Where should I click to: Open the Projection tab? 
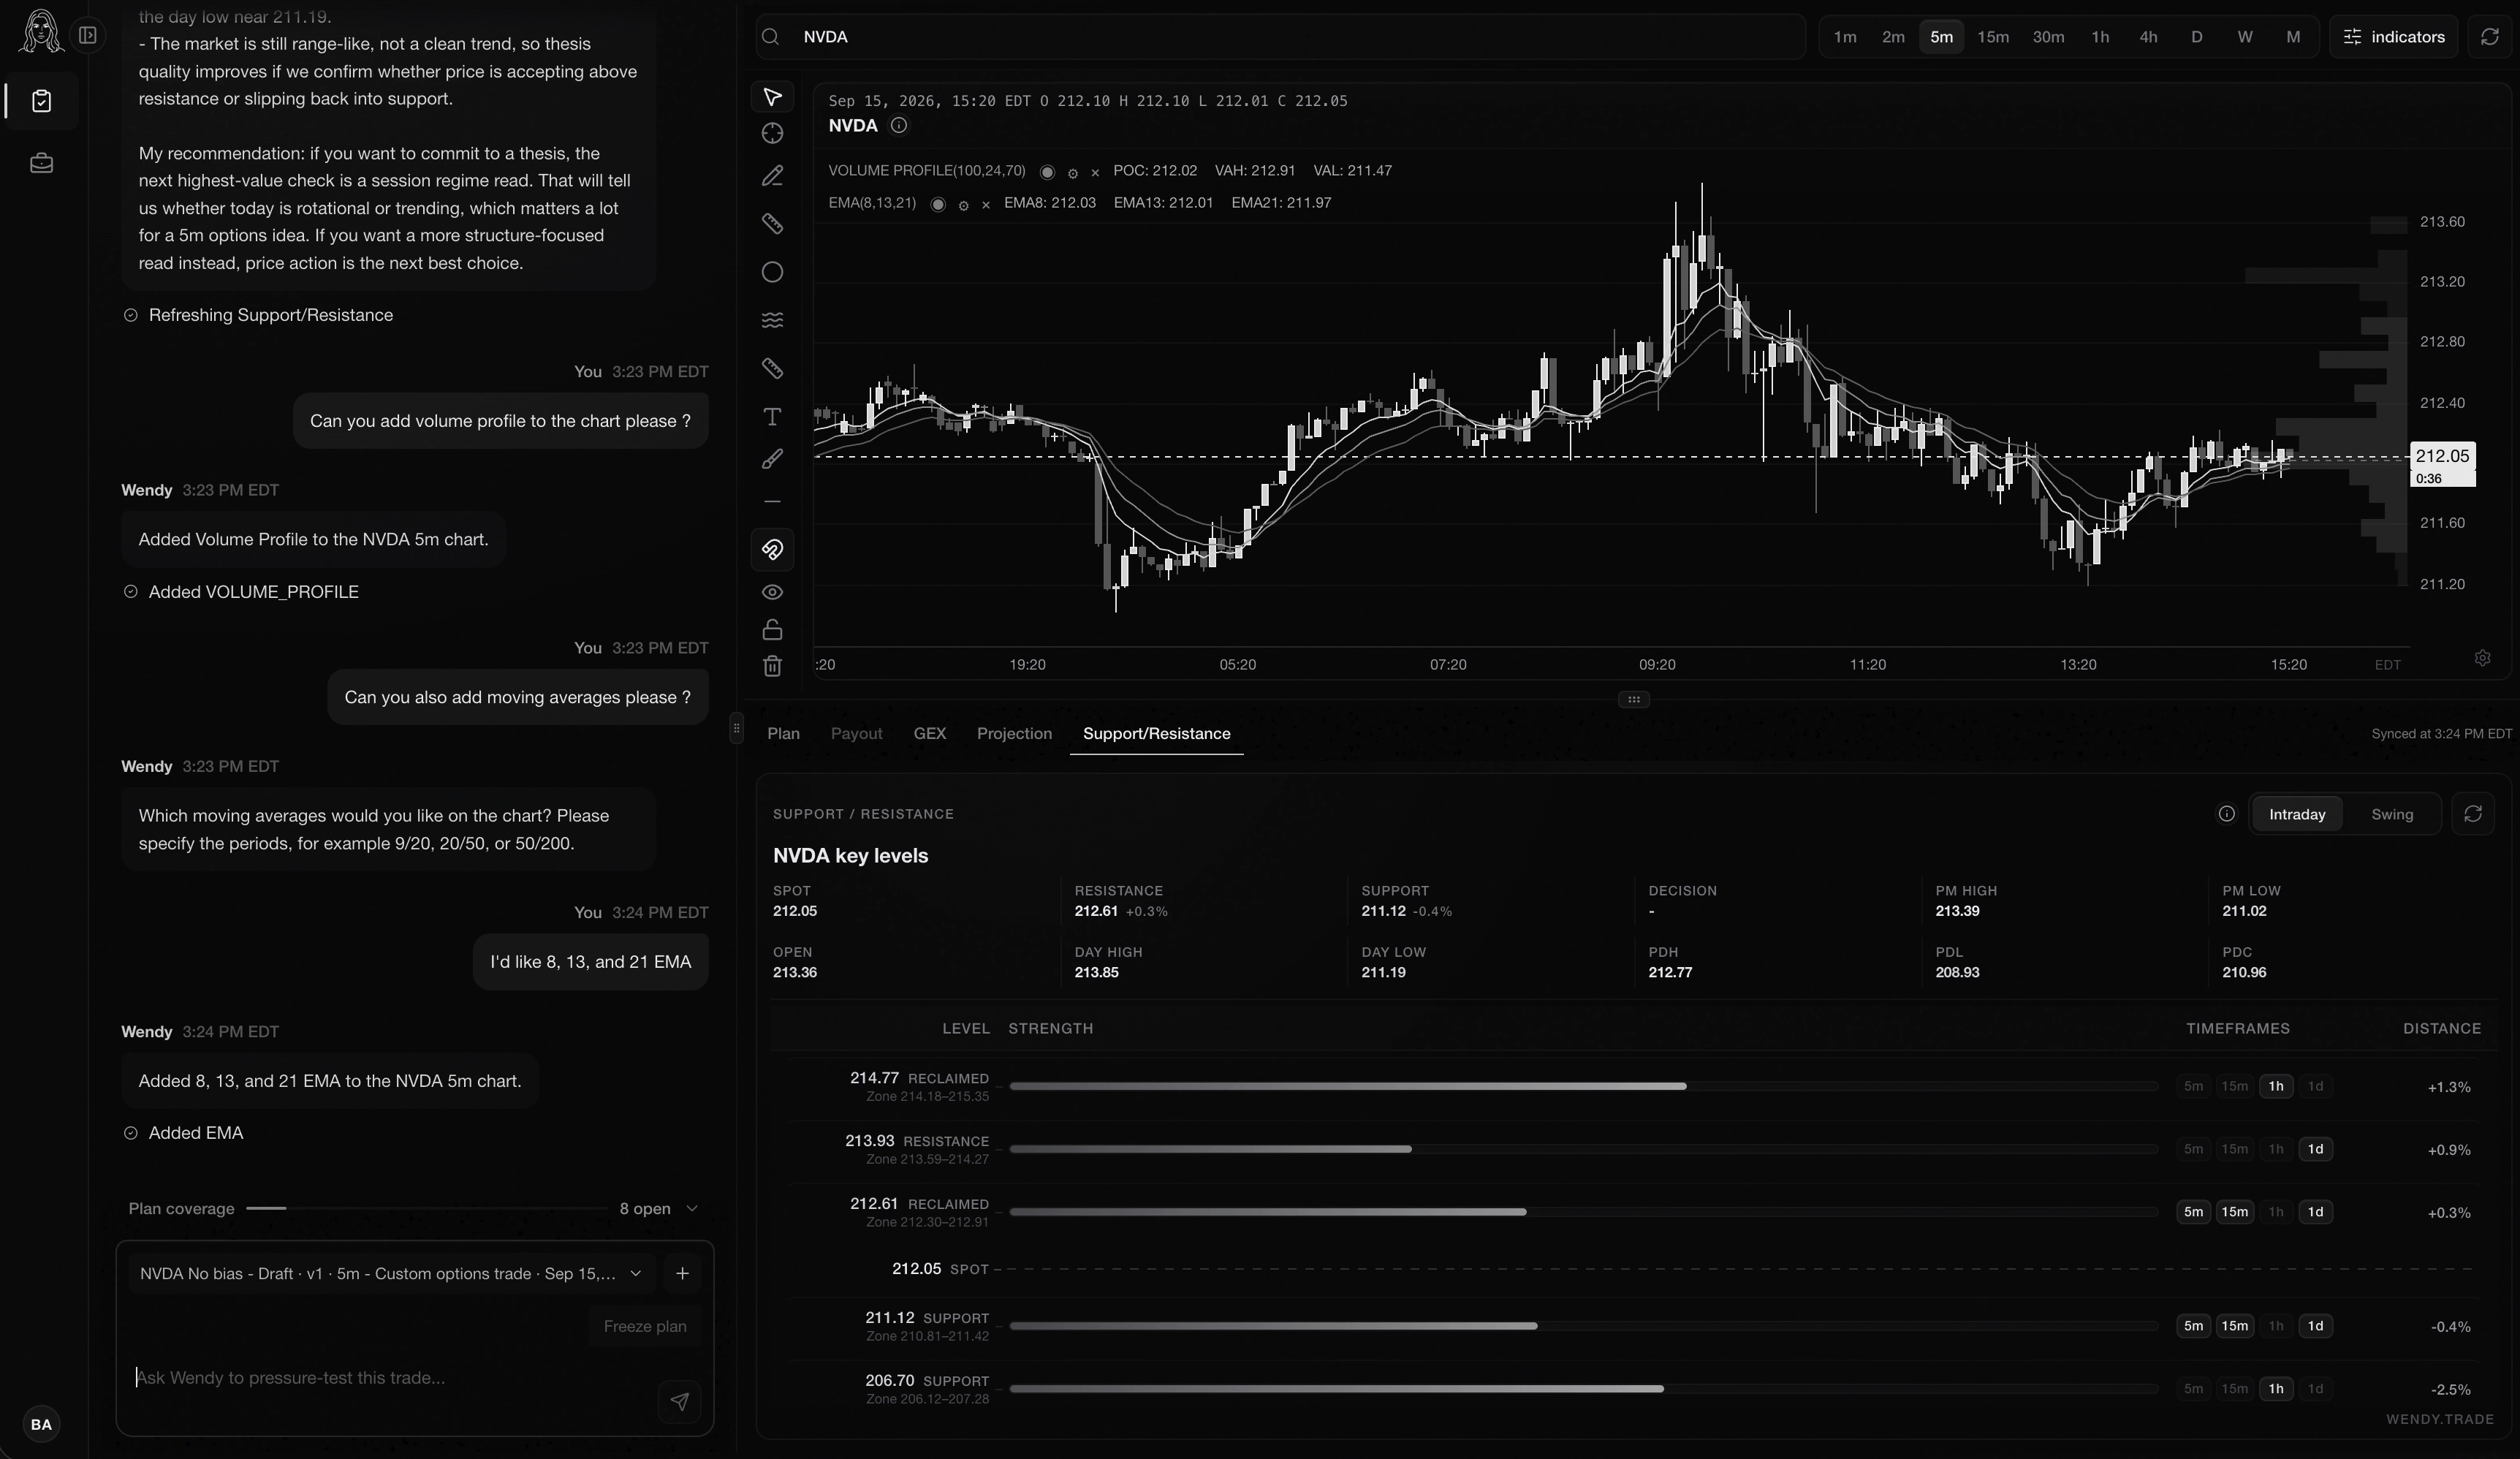(x=1014, y=734)
